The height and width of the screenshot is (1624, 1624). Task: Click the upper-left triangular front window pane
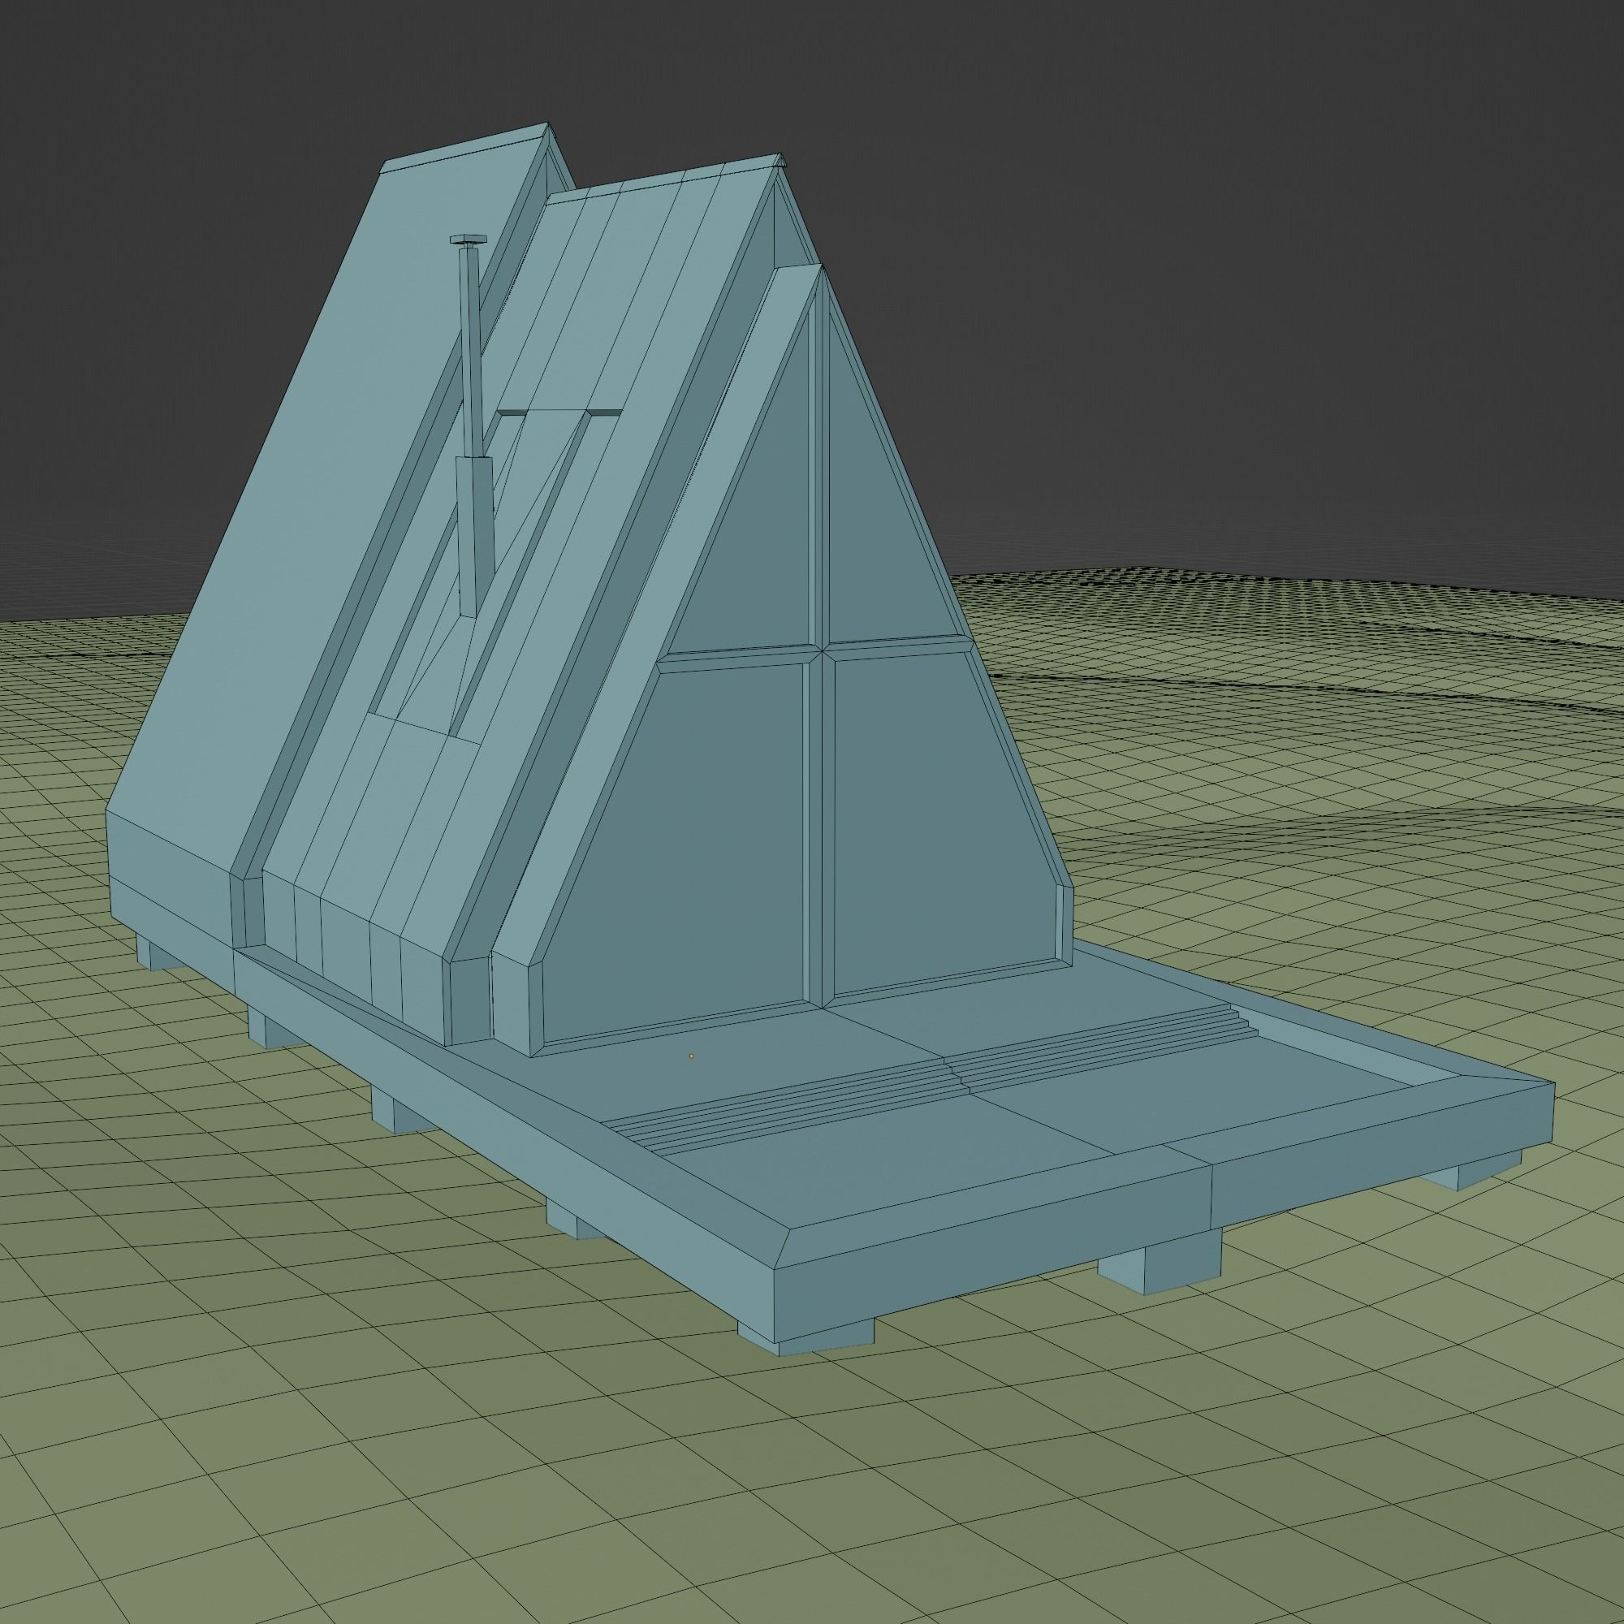[x=761, y=538]
